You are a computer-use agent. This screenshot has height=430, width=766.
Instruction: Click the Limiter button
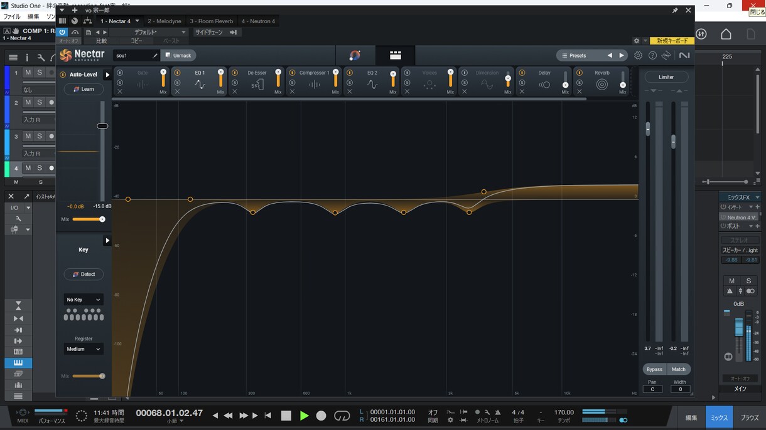(666, 77)
